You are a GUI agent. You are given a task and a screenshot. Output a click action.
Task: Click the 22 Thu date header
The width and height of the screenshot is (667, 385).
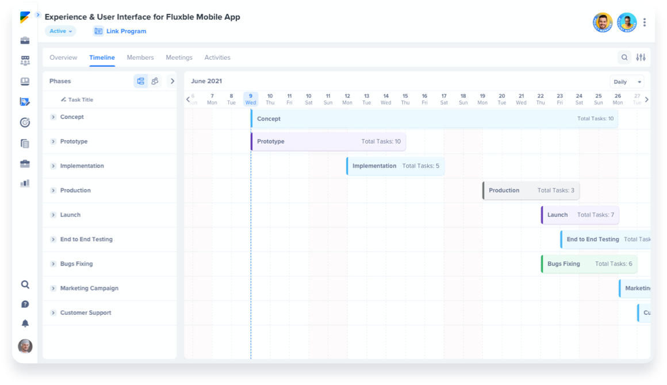point(540,99)
